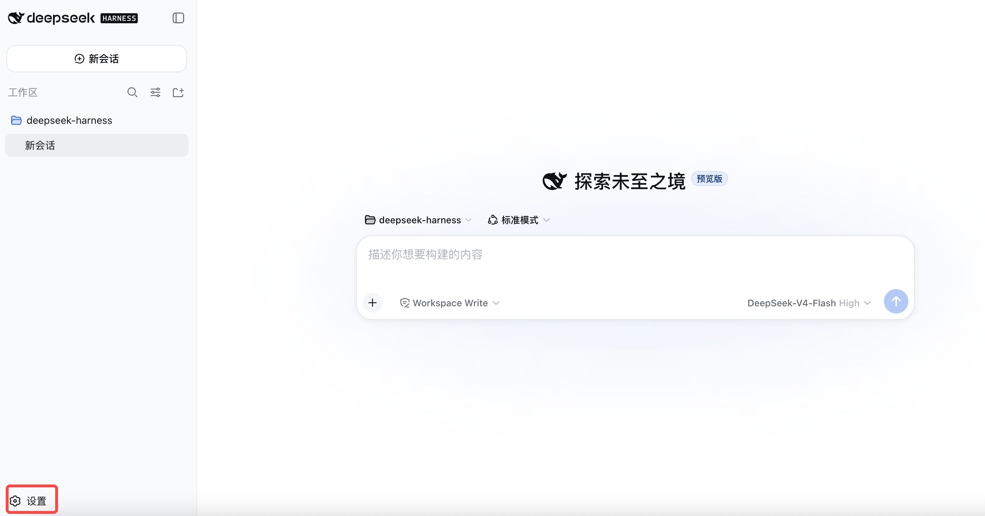
Task: Open the 标准模式 mode dropdown
Action: (x=519, y=220)
